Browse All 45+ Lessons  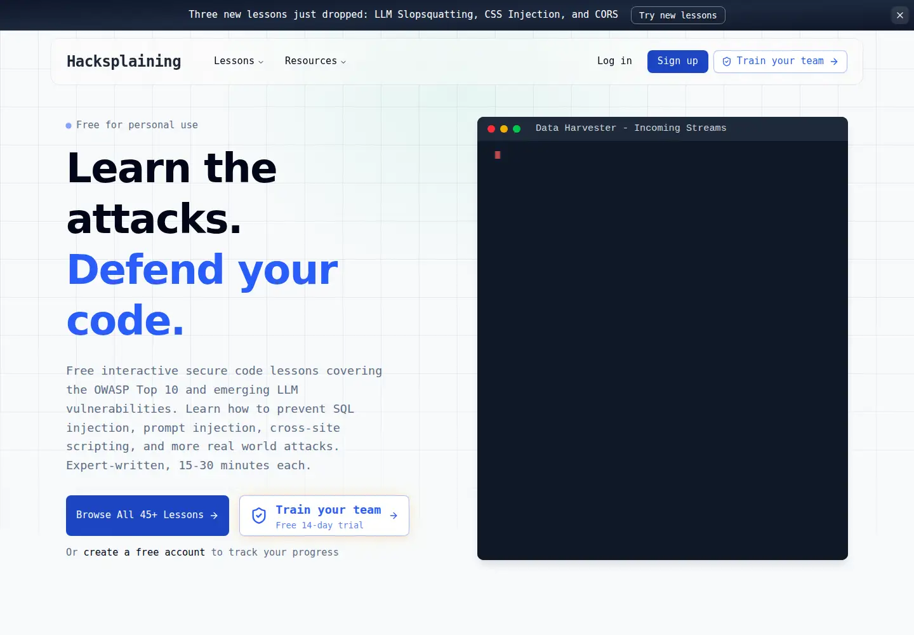click(x=147, y=516)
